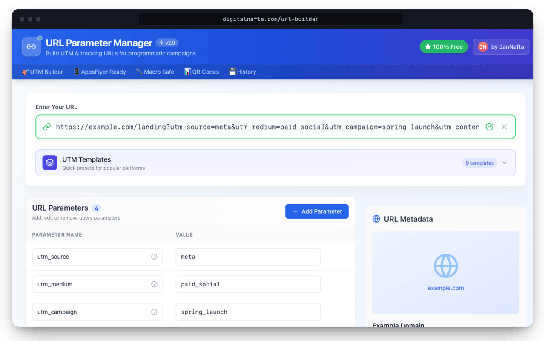Click the large globe preview icon
The height and width of the screenshot is (341, 545).
(x=446, y=266)
